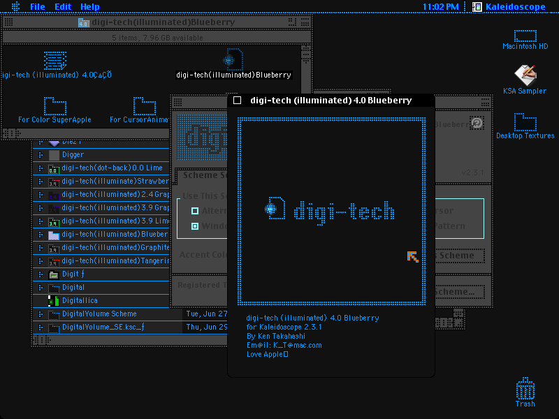Click the 'Tue, Jun 27' date cell
Image resolution: width=559 pixels, height=419 pixels.
[x=206, y=314]
